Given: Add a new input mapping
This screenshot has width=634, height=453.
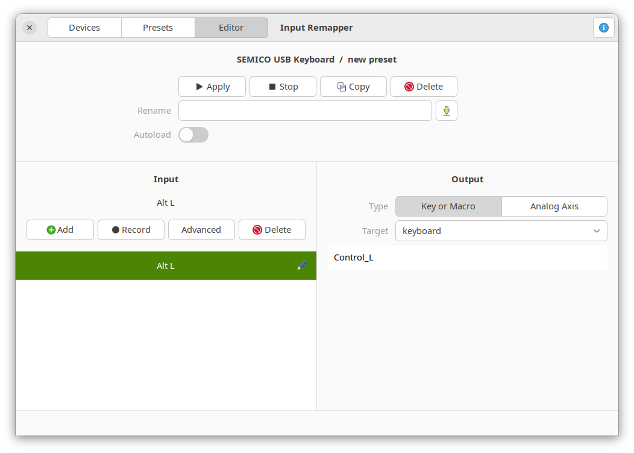Looking at the screenshot, I should 60,230.
